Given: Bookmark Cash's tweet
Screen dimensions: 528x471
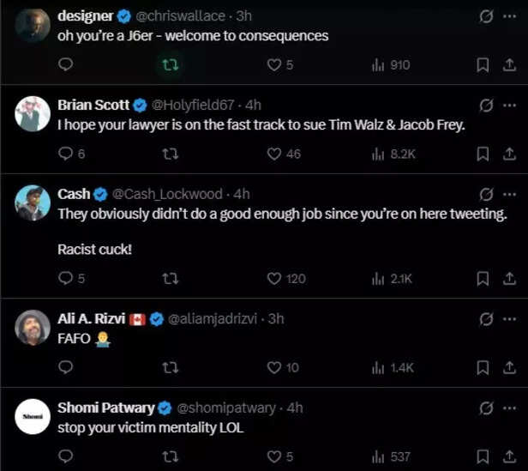Looking at the screenshot, I should tap(483, 278).
